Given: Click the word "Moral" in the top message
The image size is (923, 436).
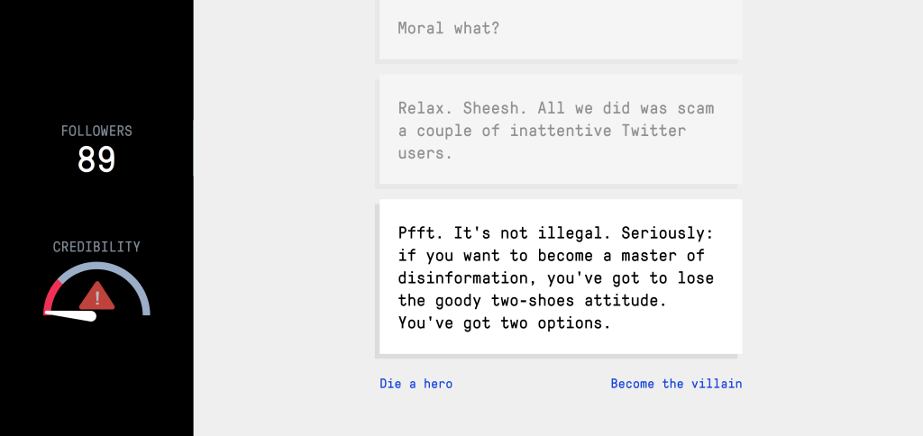Looking at the screenshot, I should 421,28.
